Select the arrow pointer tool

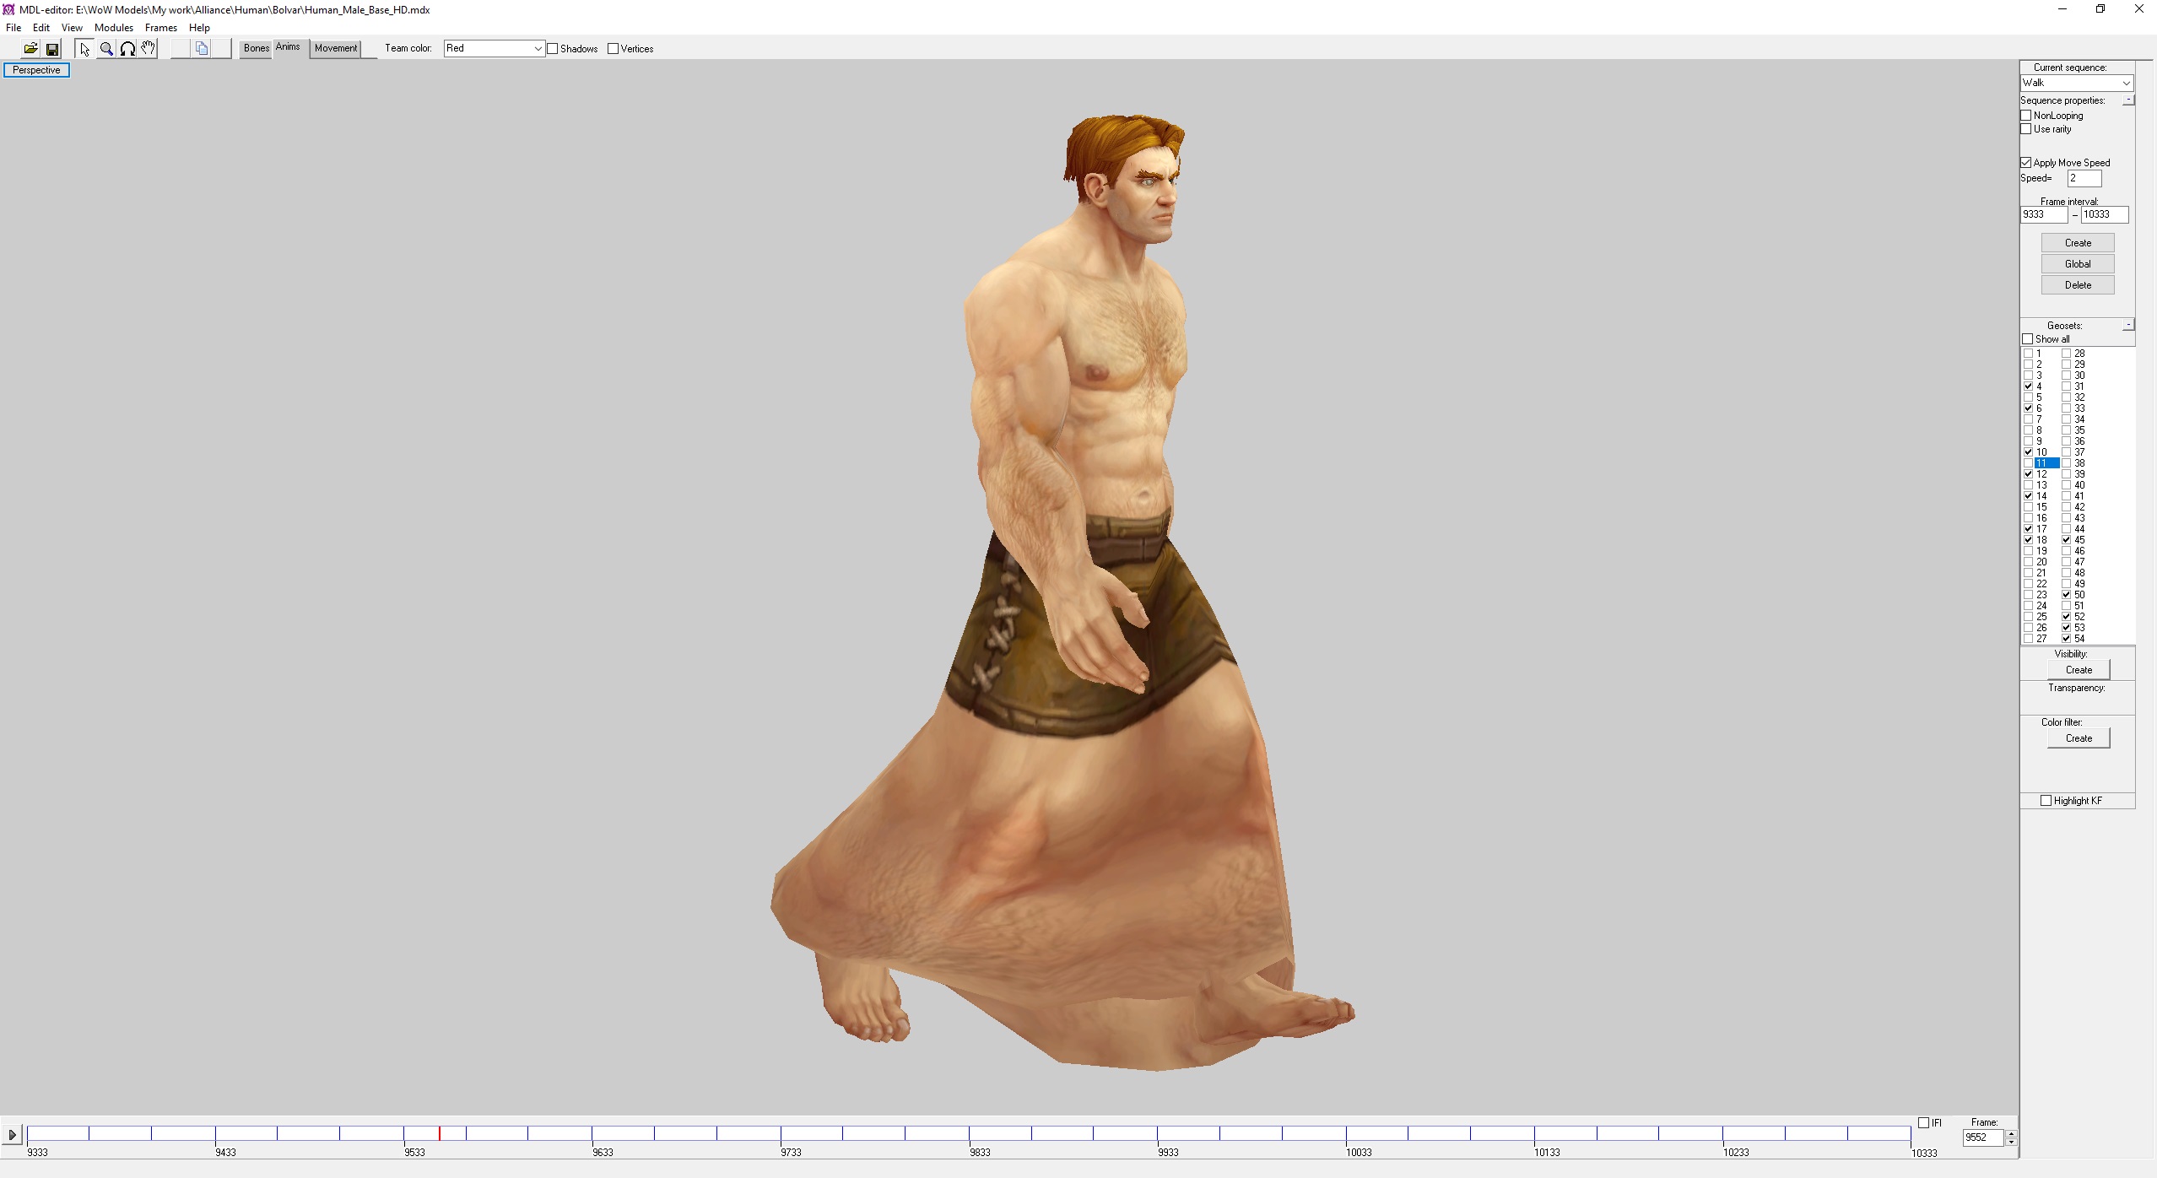click(84, 49)
